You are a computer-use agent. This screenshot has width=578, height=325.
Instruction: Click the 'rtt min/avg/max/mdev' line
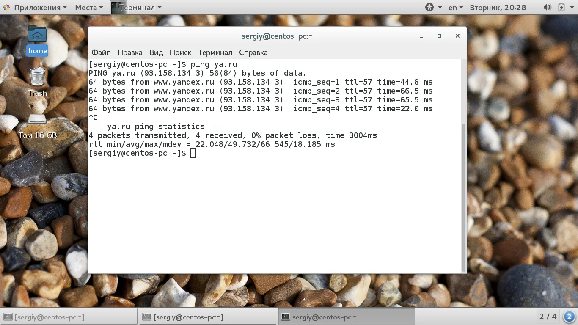coord(212,144)
